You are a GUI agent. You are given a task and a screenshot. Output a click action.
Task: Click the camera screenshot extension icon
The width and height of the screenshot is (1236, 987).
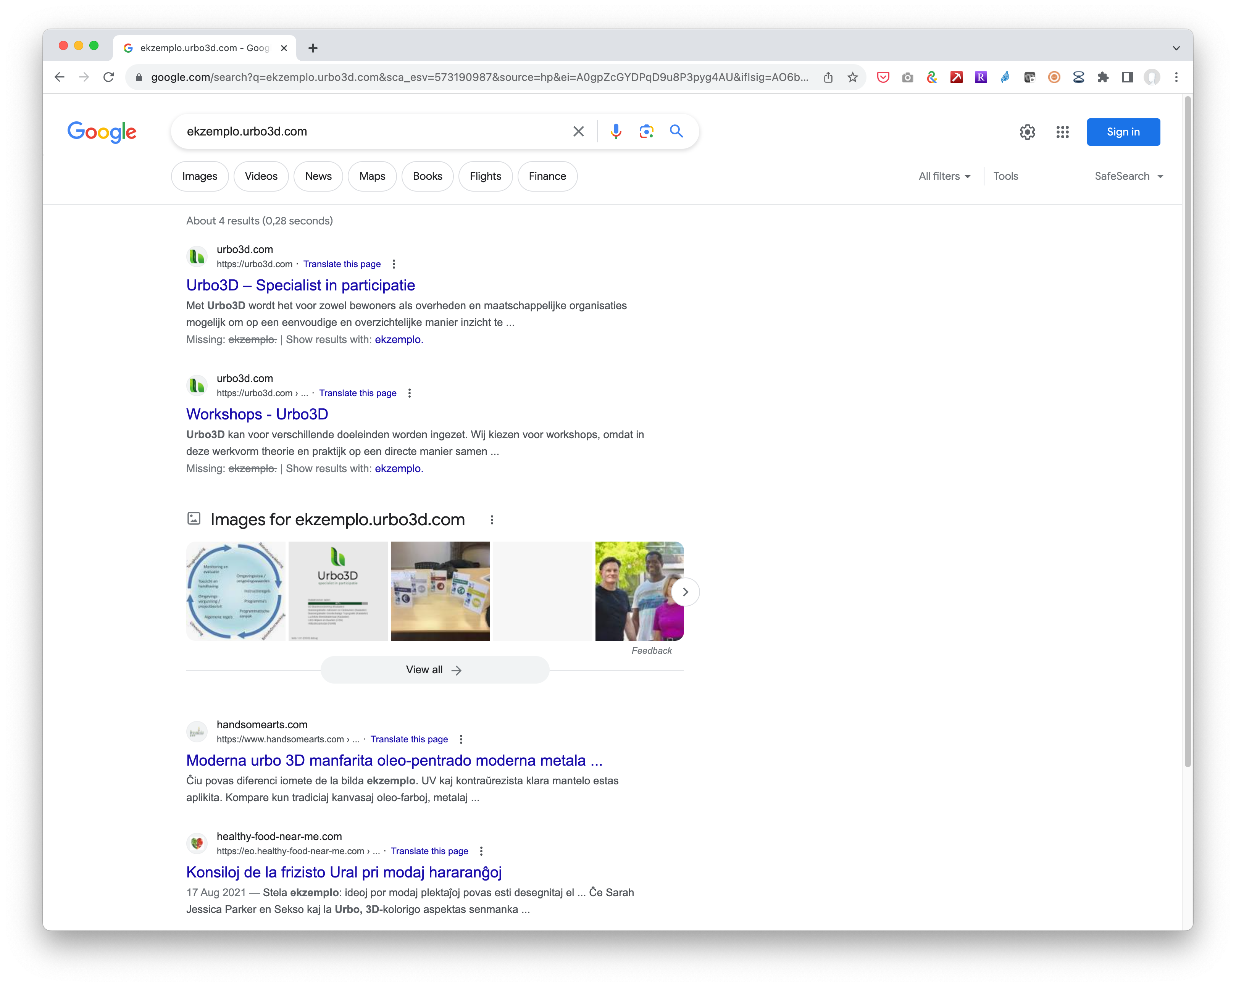pyautogui.click(x=907, y=77)
